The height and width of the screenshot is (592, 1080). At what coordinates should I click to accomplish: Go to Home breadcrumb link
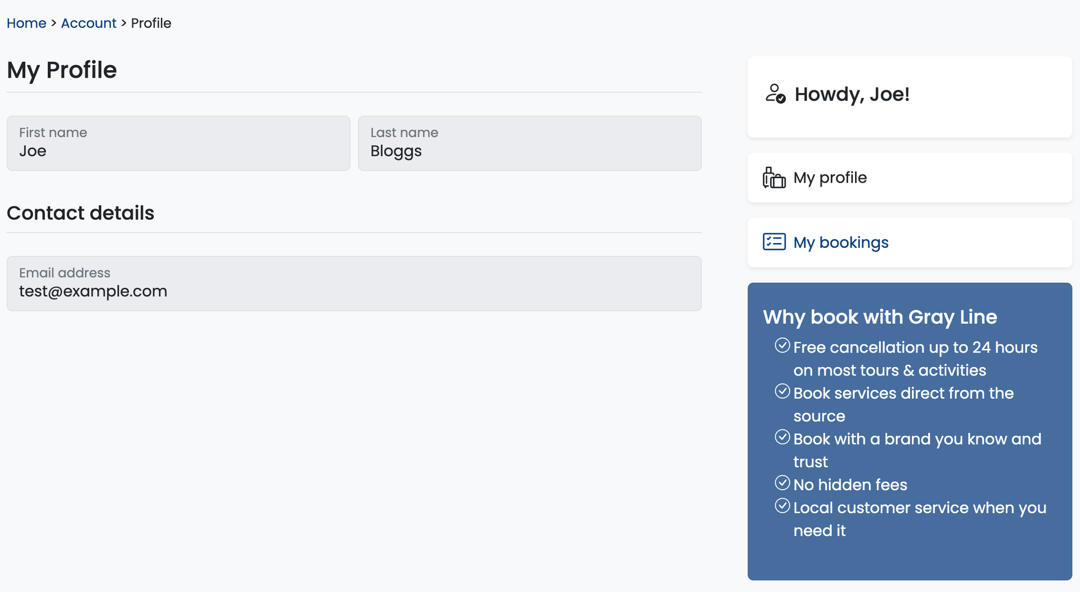(x=26, y=23)
